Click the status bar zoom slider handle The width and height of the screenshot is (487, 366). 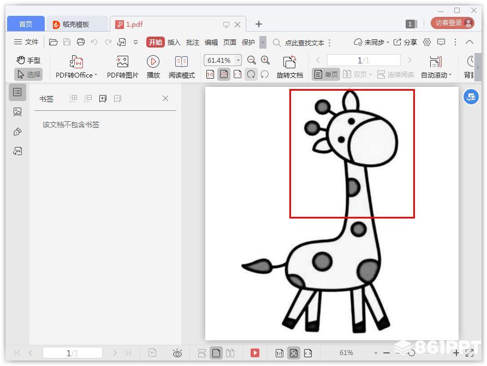(x=412, y=353)
